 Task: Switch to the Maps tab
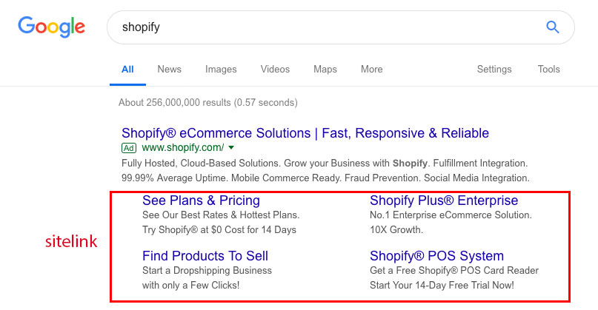pyautogui.click(x=325, y=70)
